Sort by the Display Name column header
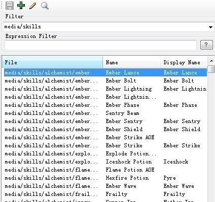This screenshot has width=215, height=202. click(x=184, y=62)
